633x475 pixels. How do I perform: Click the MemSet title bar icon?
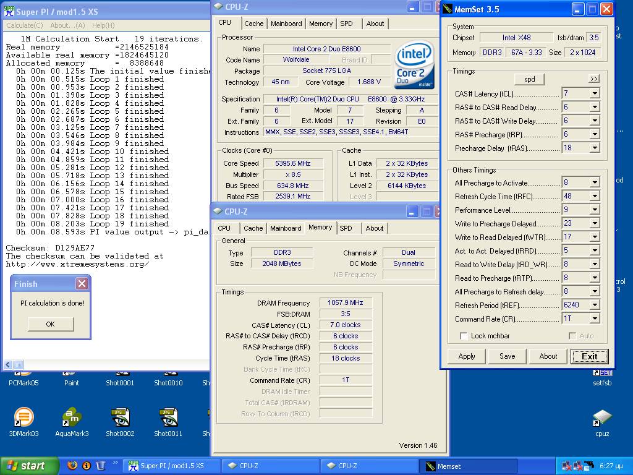coord(448,9)
